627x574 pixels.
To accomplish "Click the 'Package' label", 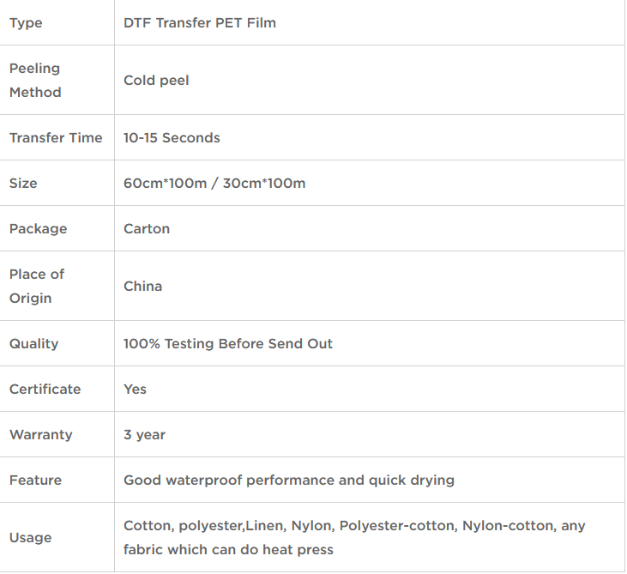I will pos(38,229).
